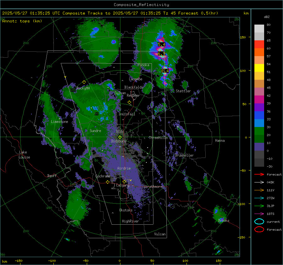Image resolution: width=283 pixels, height=265 pixels.
Task: Click the Calgary city label
Action: [123, 185]
